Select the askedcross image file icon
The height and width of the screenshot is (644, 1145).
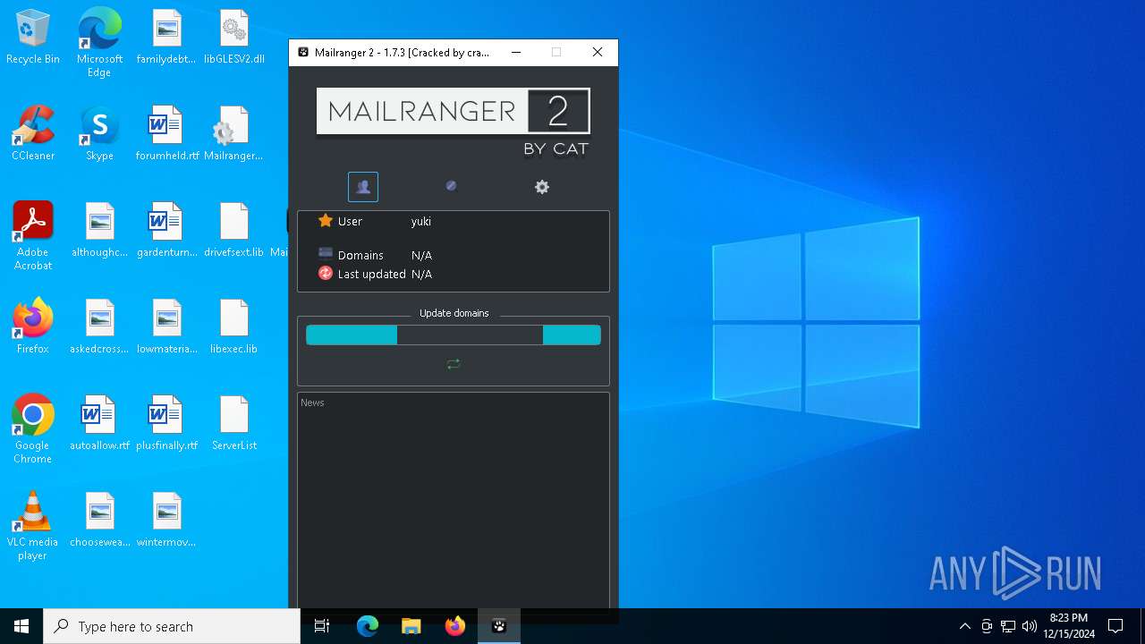[x=99, y=327]
